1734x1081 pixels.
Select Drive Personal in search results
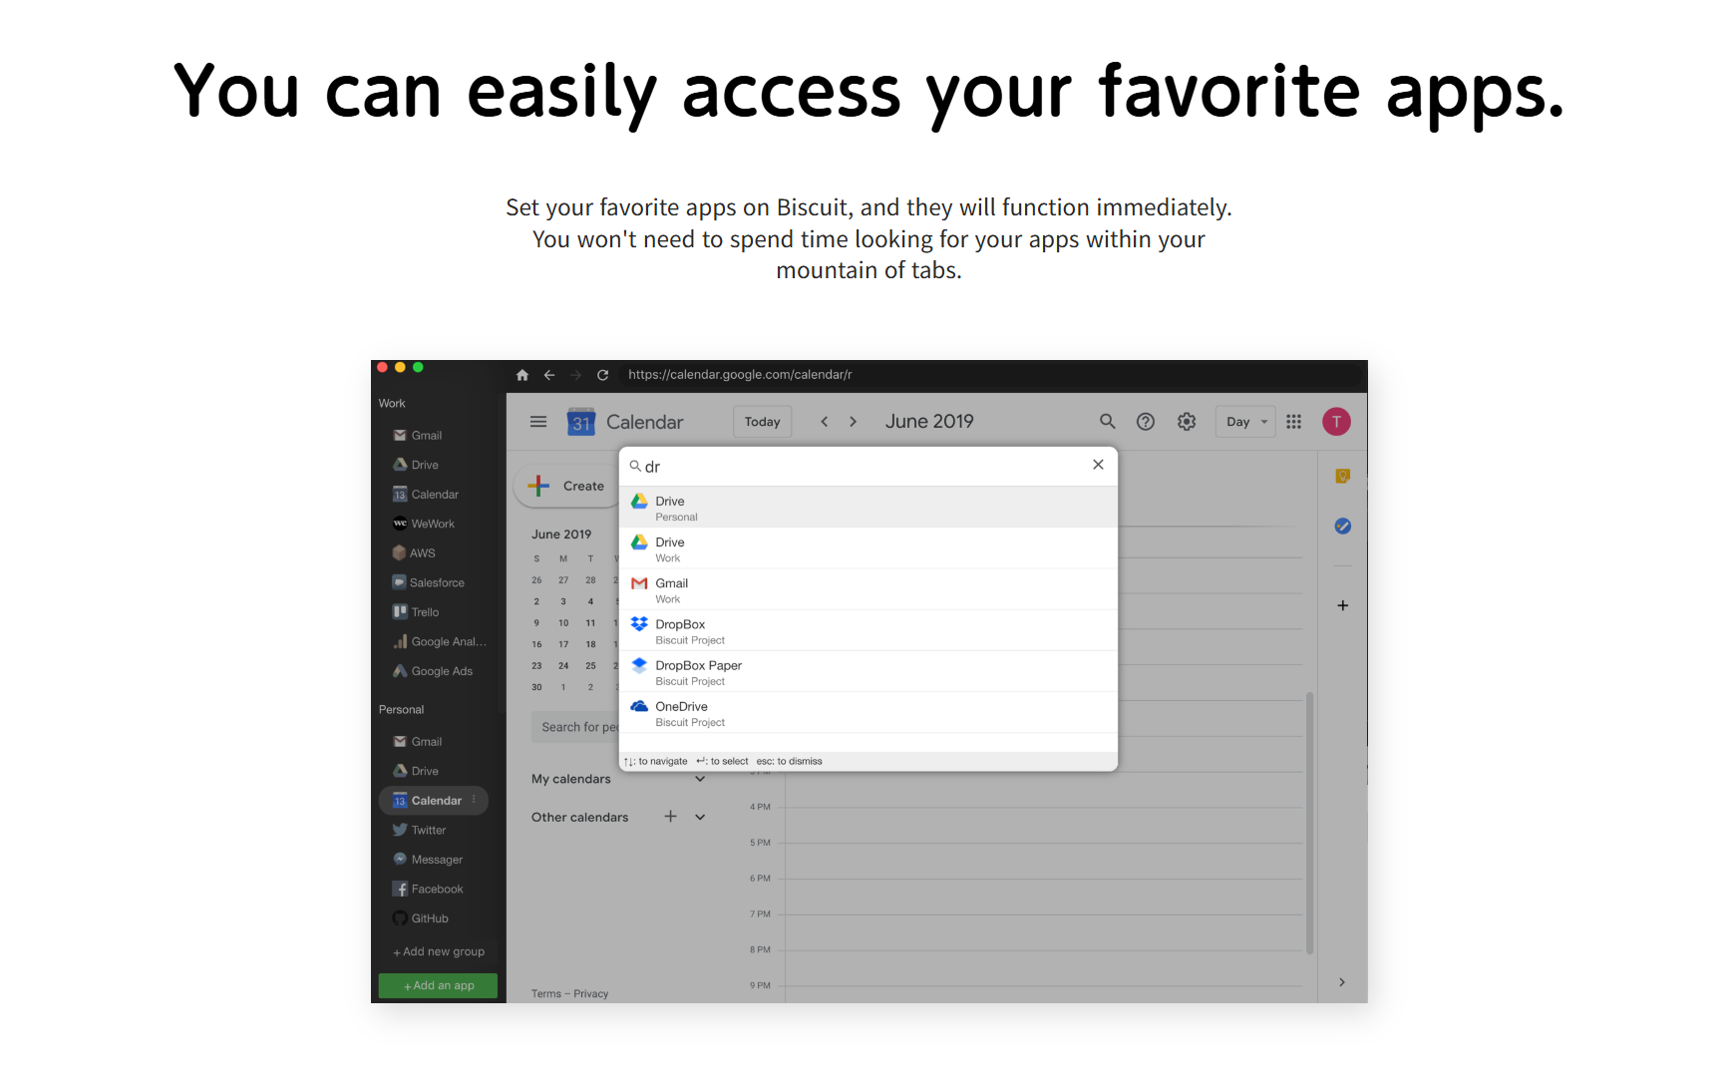(867, 508)
